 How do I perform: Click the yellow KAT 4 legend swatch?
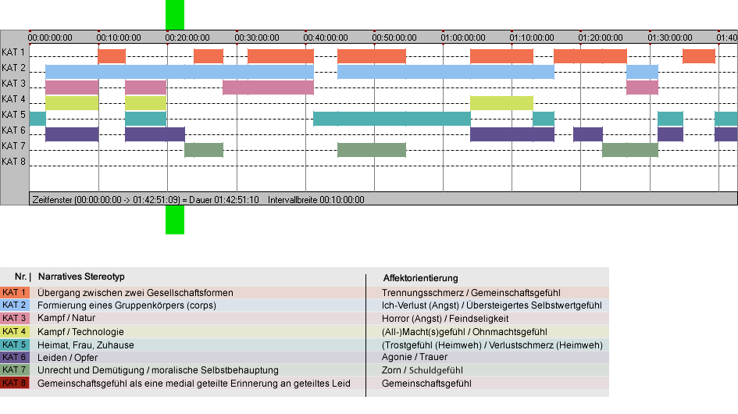point(15,331)
